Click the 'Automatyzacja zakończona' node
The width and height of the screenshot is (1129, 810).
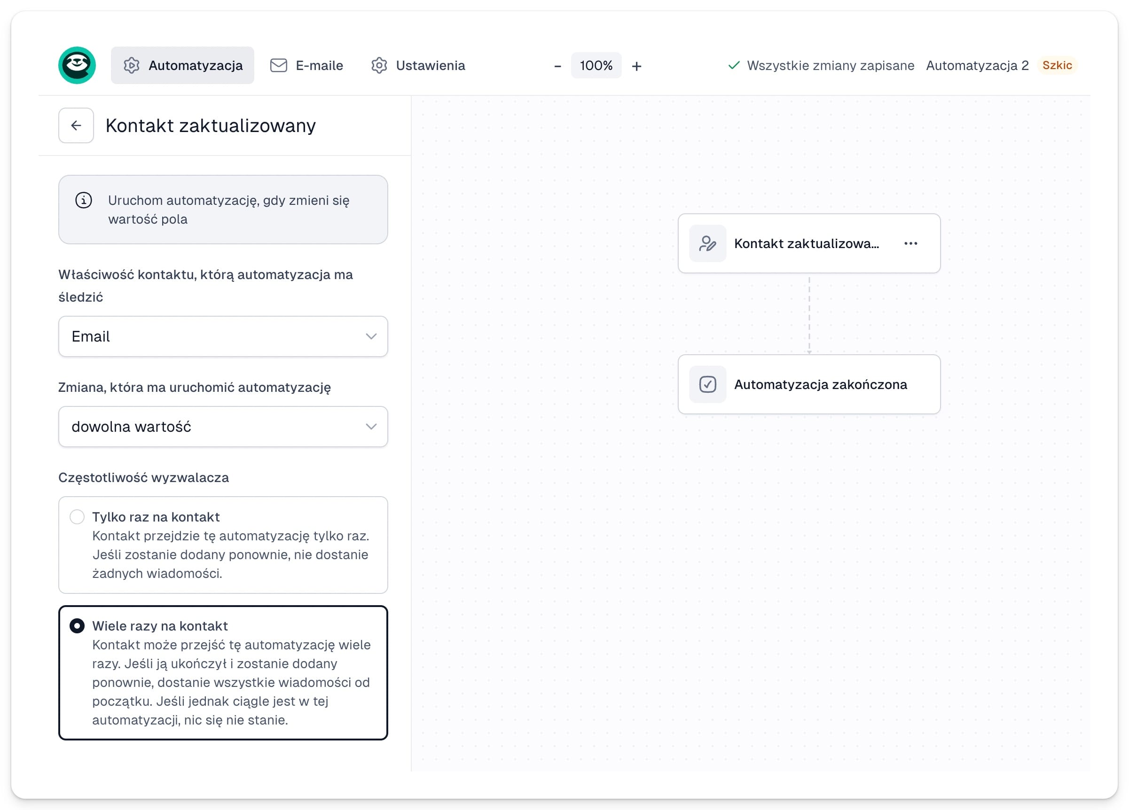[808, 384]
